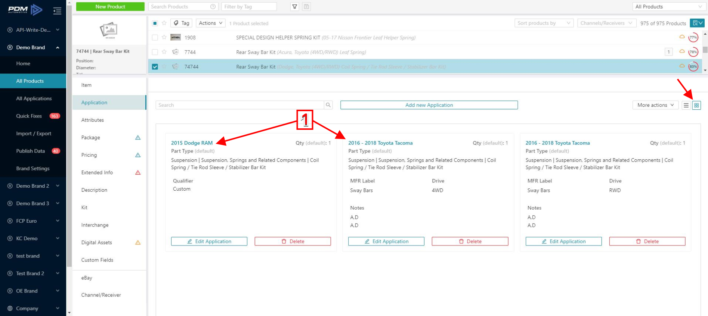Open the Interchange tab
708x316 pixels.
coord(109,225)
